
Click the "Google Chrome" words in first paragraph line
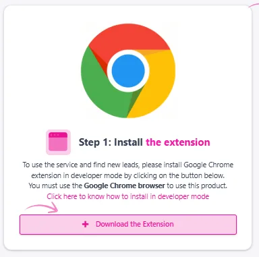click(x=208, y=165)
